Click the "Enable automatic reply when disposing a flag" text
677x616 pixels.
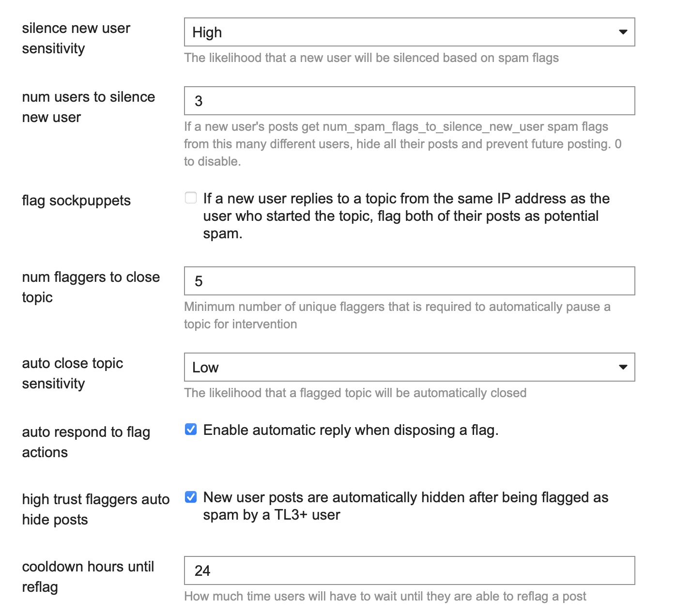pos(351,430)
